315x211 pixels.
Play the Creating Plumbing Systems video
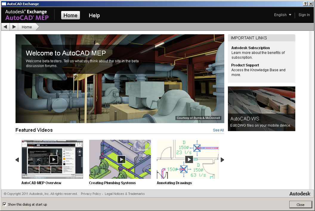coord(121,159)
